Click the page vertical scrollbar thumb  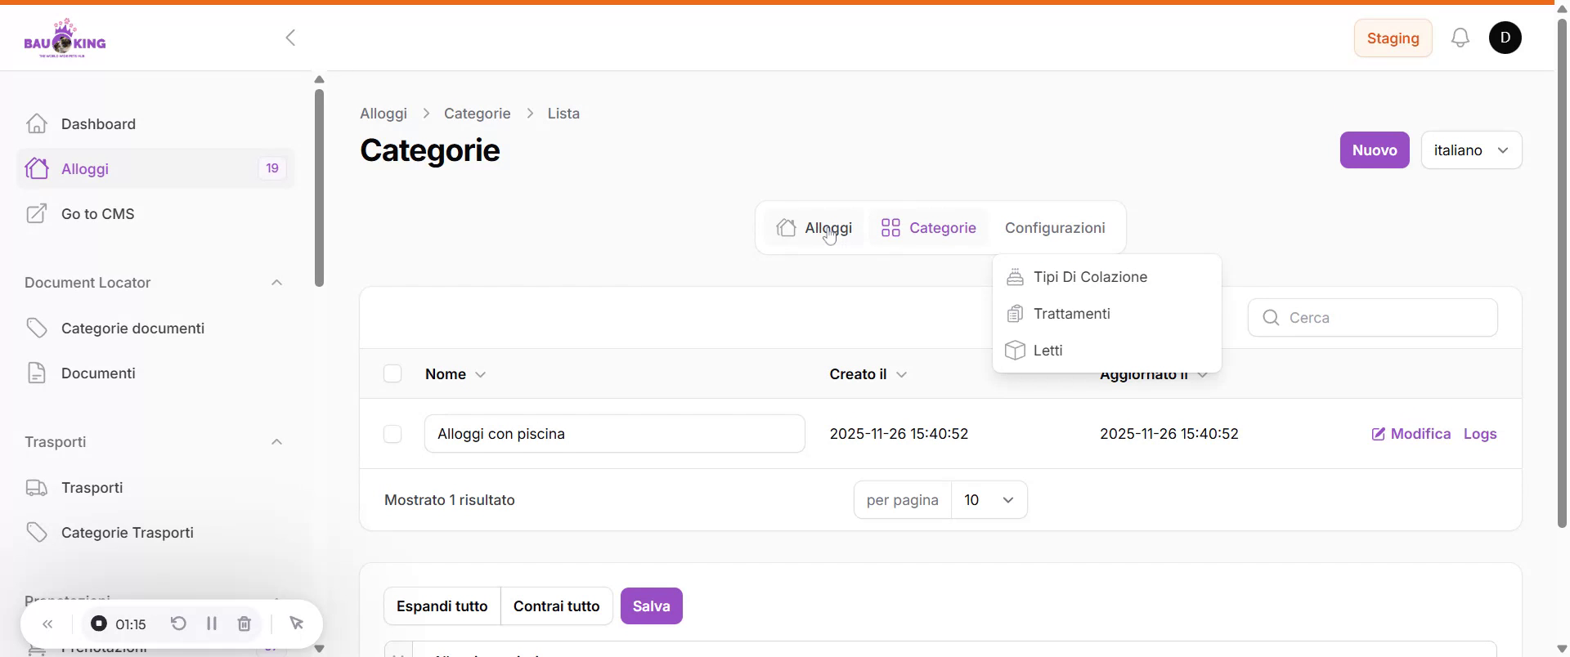click(1562, 272)
